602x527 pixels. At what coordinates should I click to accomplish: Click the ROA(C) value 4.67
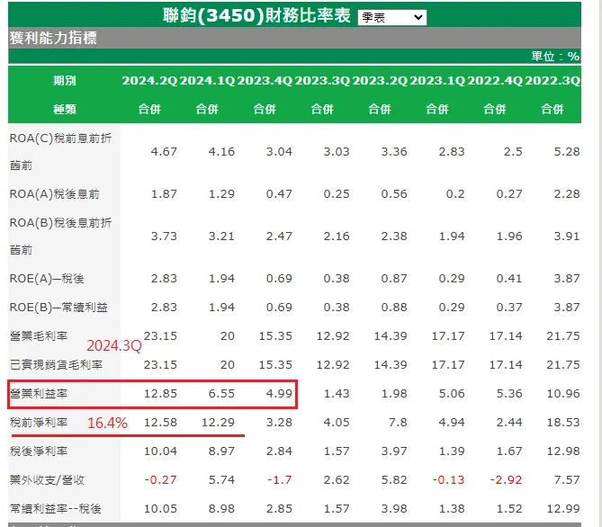(x=164, y=152)
